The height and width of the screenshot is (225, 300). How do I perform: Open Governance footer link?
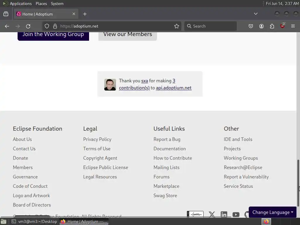[25, 177]
